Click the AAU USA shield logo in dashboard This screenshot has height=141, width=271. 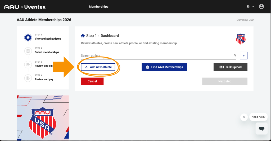pos(241,39)
